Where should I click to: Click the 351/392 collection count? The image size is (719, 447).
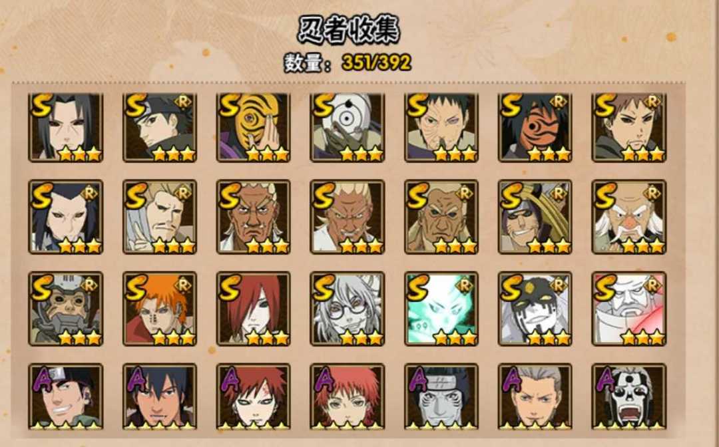pos(376,63)
